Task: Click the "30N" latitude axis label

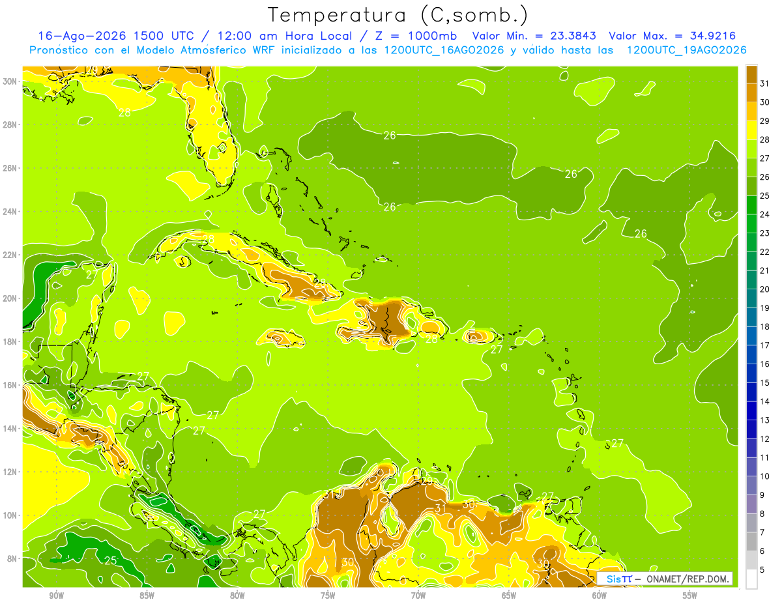Action: 10,81
